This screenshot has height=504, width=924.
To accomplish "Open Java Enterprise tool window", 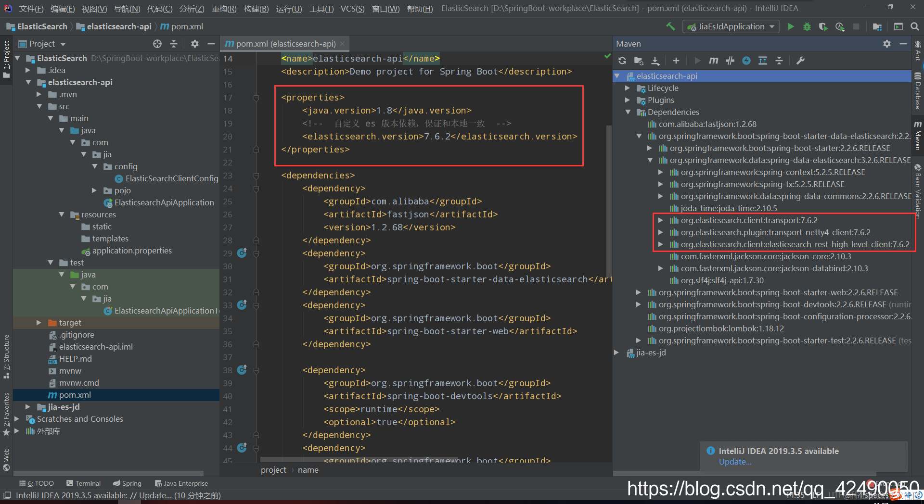I will tap(181, 483).
